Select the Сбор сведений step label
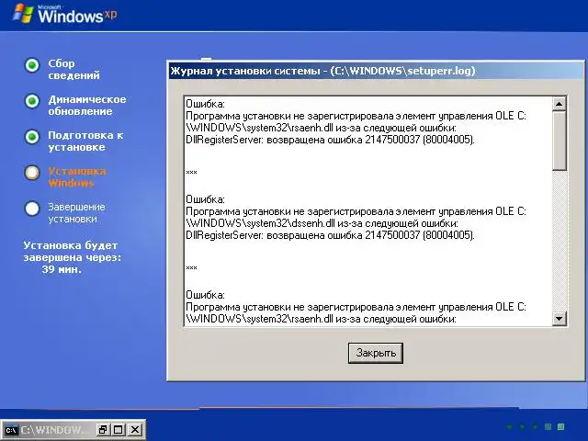Screen dimensions: 588x441 73,70
